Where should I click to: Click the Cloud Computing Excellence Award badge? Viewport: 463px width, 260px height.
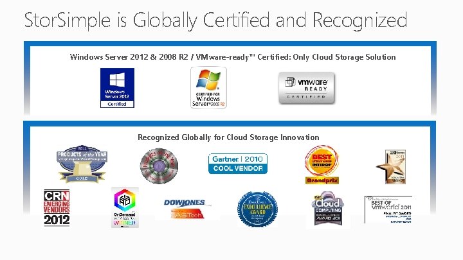pos(327,209)
